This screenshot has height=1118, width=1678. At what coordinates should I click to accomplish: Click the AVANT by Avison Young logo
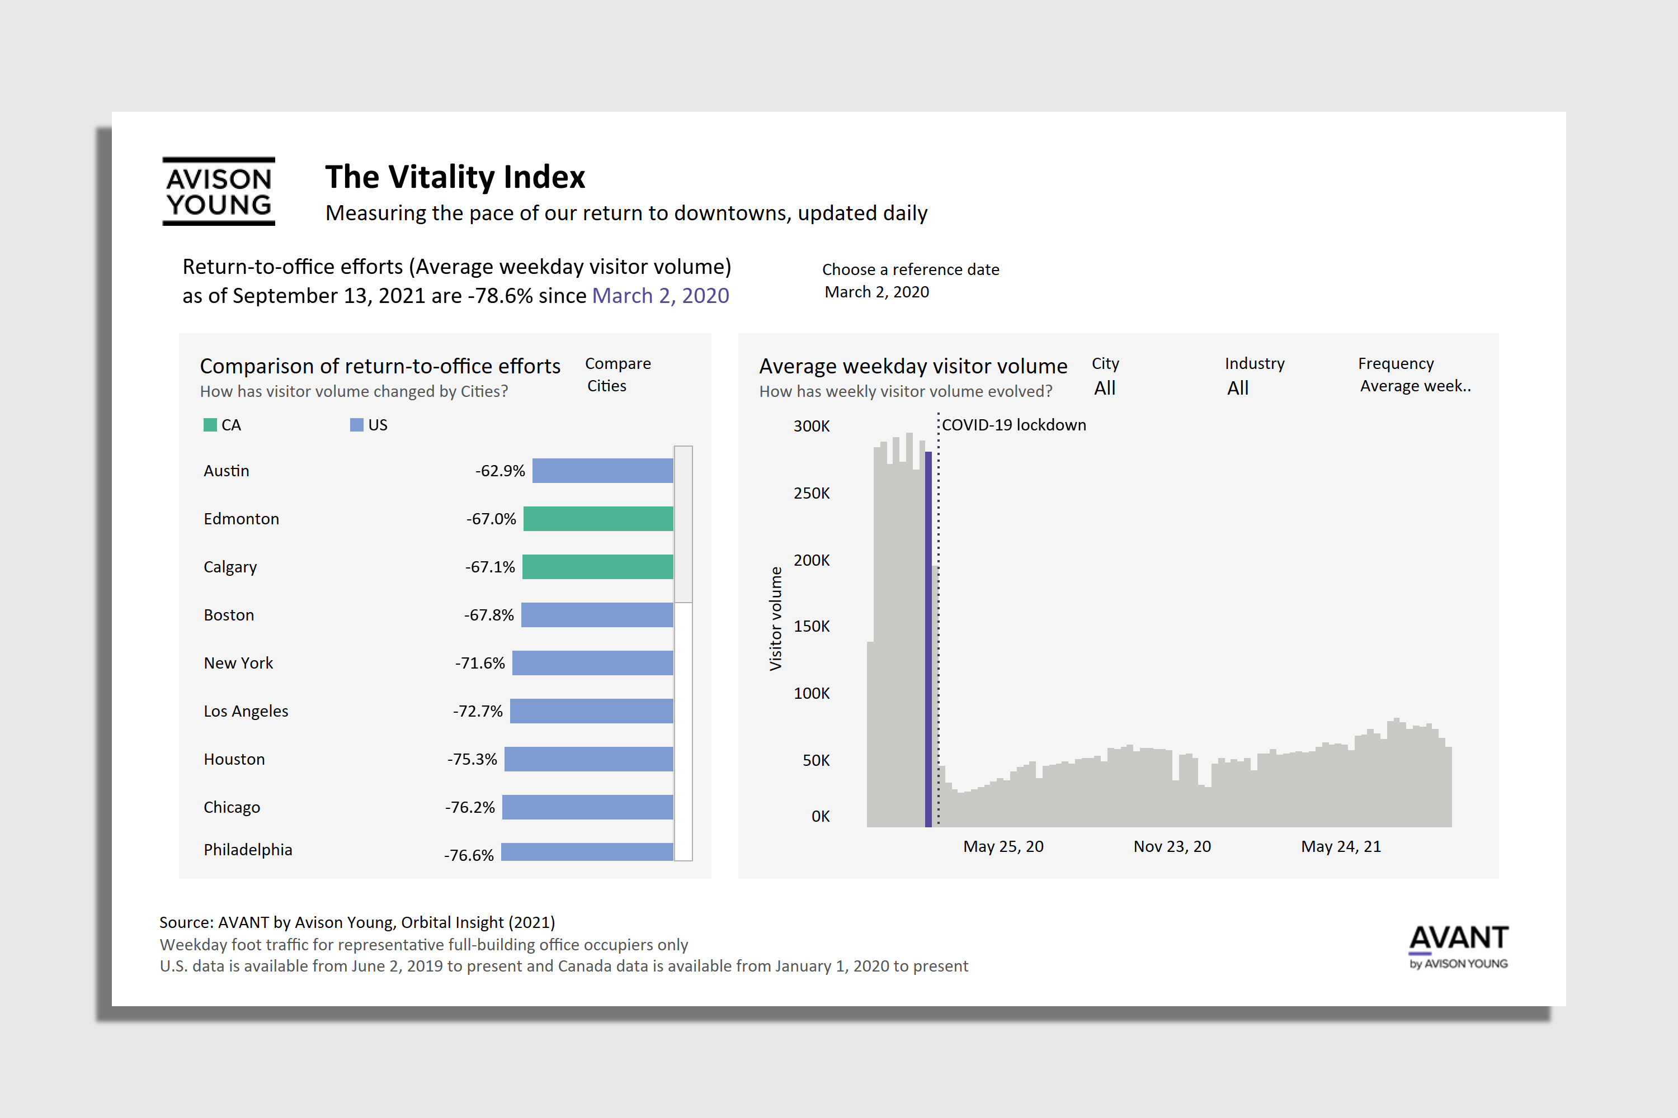(1458, 946)
